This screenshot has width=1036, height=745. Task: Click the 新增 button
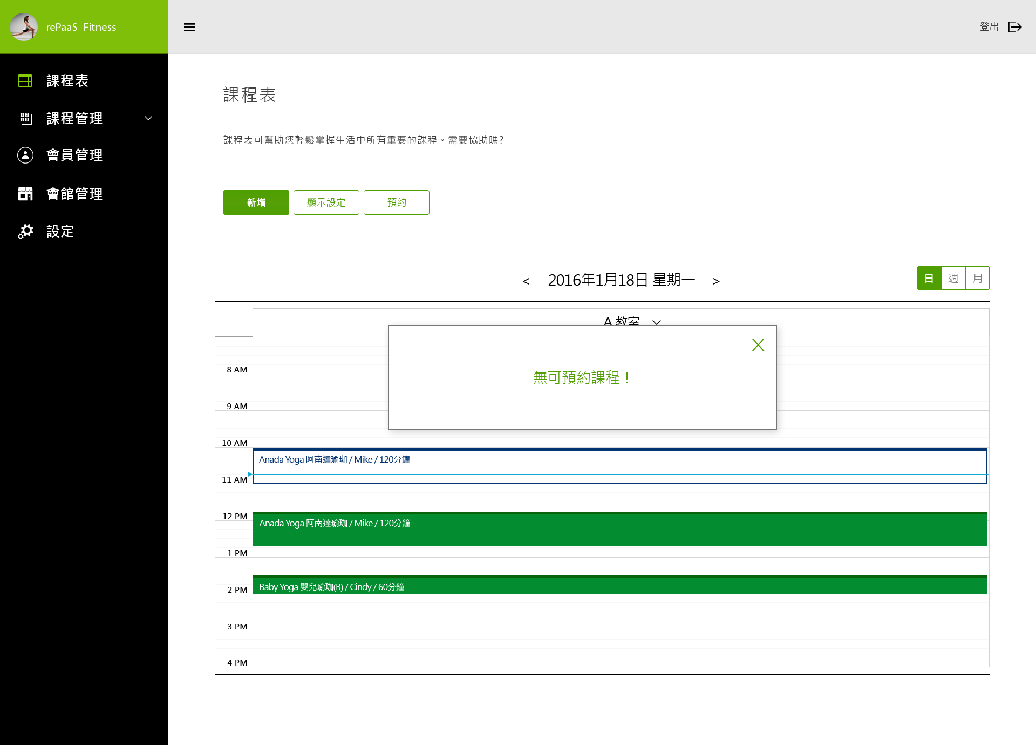coord(256,202)
